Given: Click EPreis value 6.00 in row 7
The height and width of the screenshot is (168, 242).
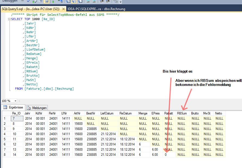Looking at the screenshot, I should 156,150.
